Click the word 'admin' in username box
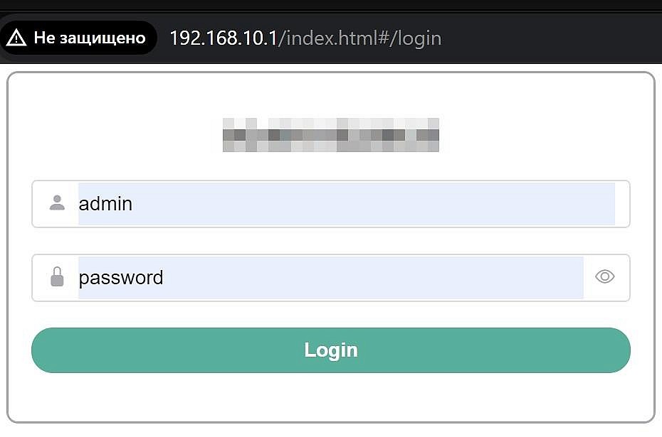The image size is (662, 437). 105,204
